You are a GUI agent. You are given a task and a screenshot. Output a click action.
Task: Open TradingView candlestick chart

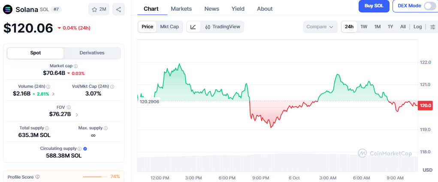pyautogui.click(x=222, y=27)
